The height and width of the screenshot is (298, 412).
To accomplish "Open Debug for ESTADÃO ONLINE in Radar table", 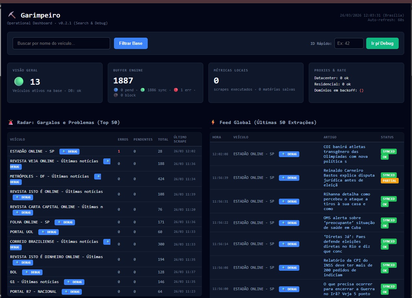I will (x=69, y=152).
